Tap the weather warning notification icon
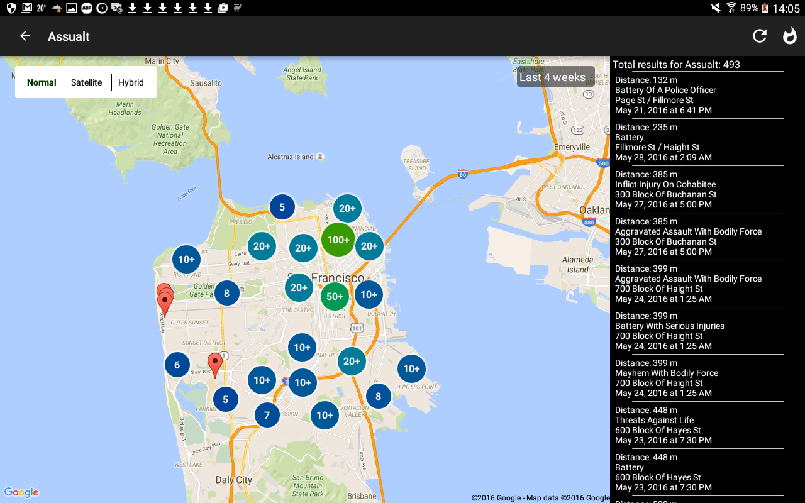Viewport: 805px width, 503px height. (57, 8)
